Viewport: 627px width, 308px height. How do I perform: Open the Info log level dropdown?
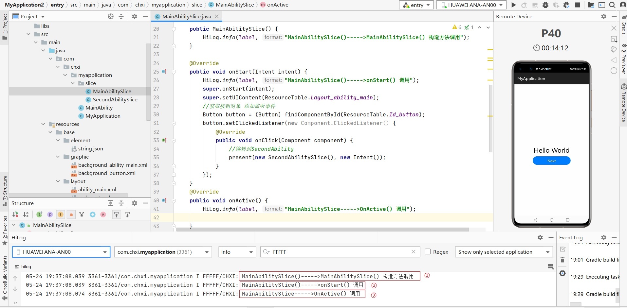coord(237,252)
